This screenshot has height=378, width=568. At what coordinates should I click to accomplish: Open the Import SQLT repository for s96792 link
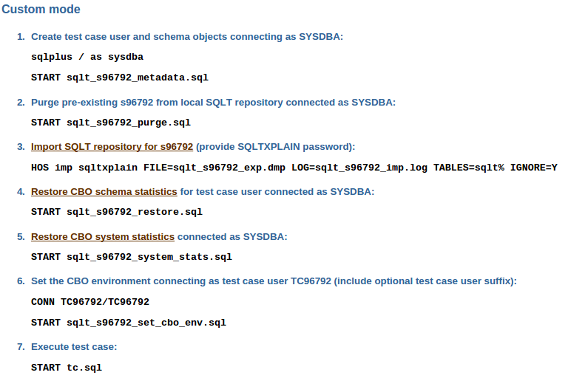pos(112,147)
